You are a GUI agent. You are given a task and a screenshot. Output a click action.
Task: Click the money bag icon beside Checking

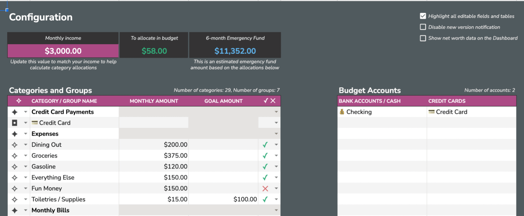pyautogui.click(x=342, y=112)
